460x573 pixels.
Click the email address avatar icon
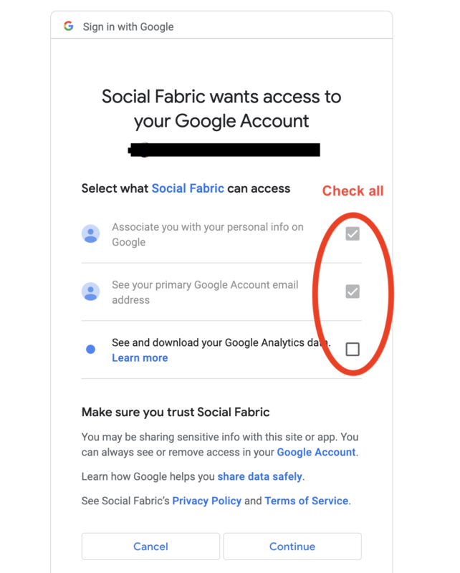click(x=91, y=292)
